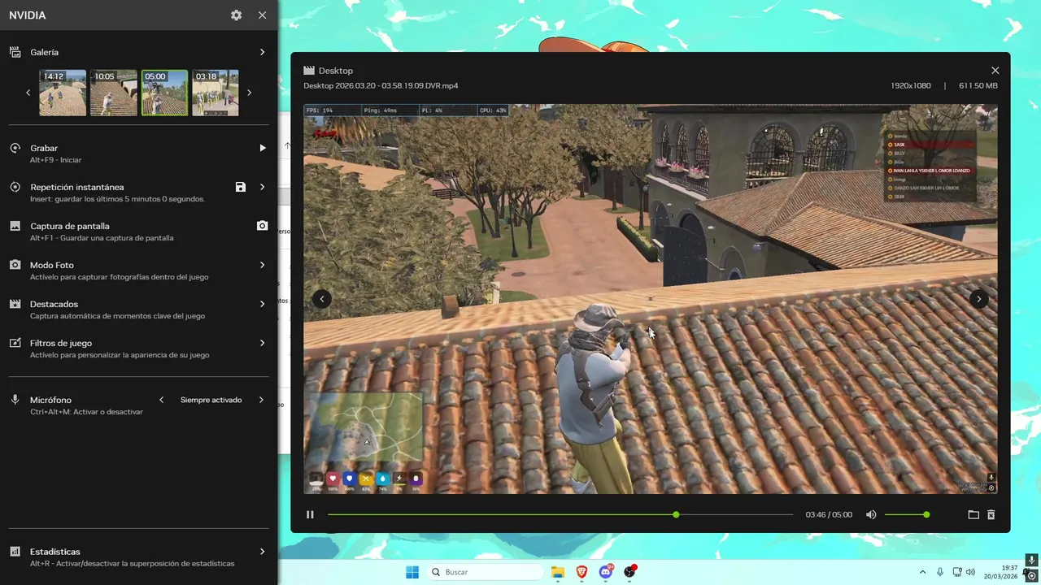Viewport: 1041px width, 585px height.
Task: Expand Destacados chevron
Action: [262, 304]
